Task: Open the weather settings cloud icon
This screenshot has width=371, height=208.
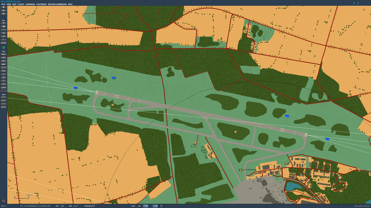Action: click(4, 26)
